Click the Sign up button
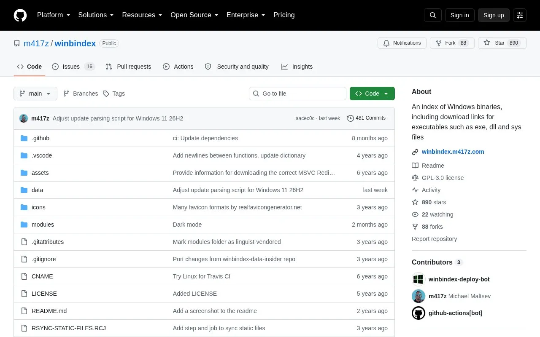 (494, 15)
